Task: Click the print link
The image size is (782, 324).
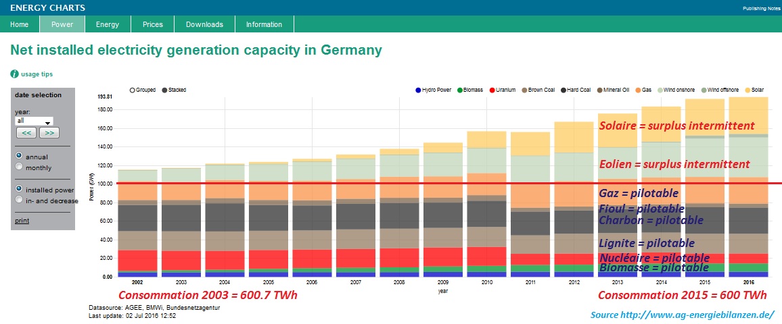Action: [x=22, y=221]
